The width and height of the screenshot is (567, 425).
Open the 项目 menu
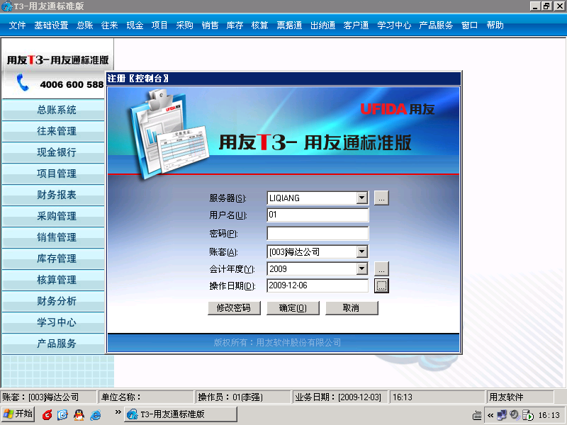[159, 25]
